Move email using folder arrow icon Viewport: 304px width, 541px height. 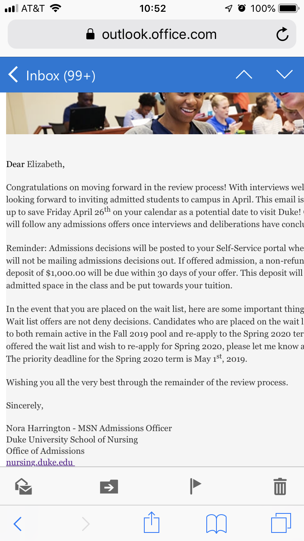click(x=109, y=486)
